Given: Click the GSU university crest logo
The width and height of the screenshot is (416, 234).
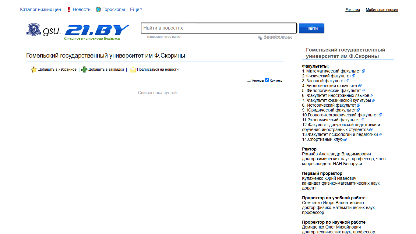Looking at the screenshot, I should (x=34, y=30).
